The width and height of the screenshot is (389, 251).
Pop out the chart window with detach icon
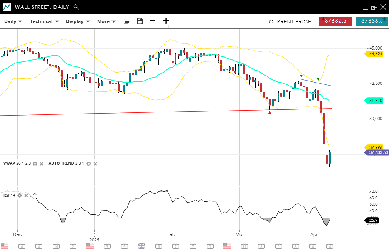374,7
